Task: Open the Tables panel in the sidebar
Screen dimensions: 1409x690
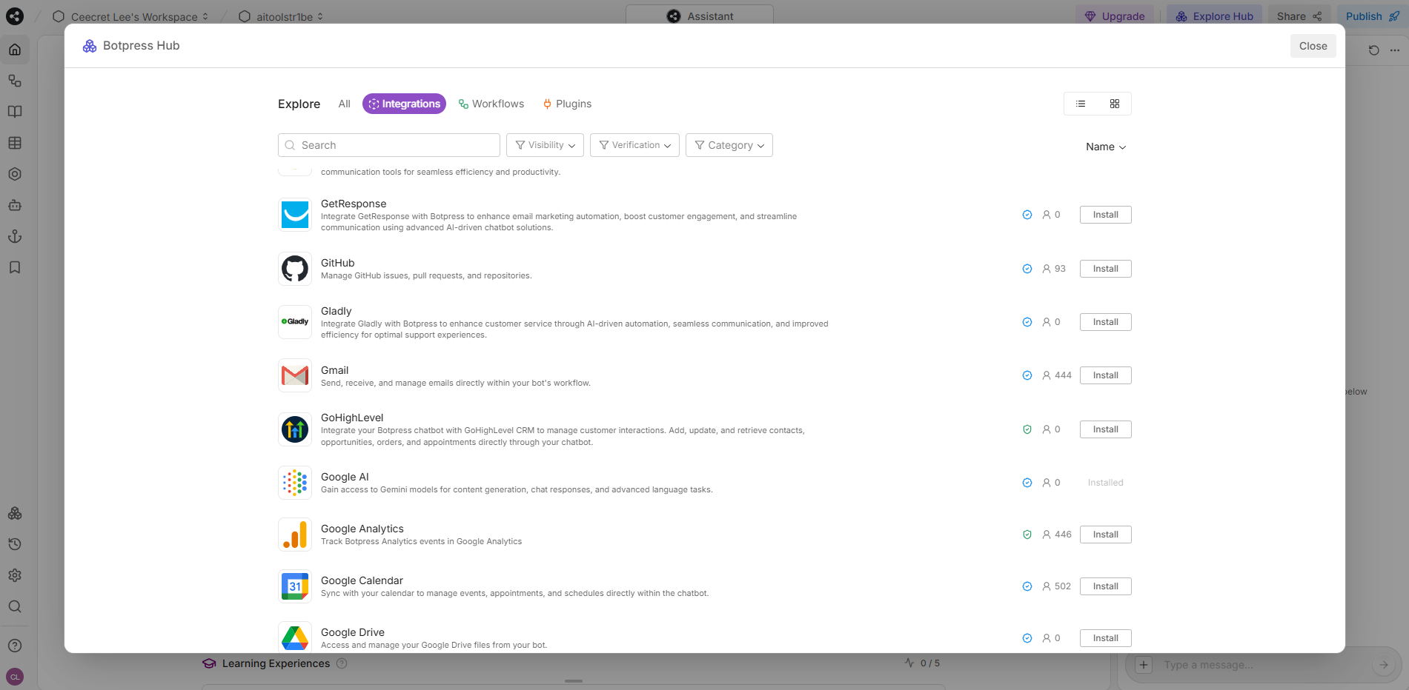Action: (x=15, y=143)
